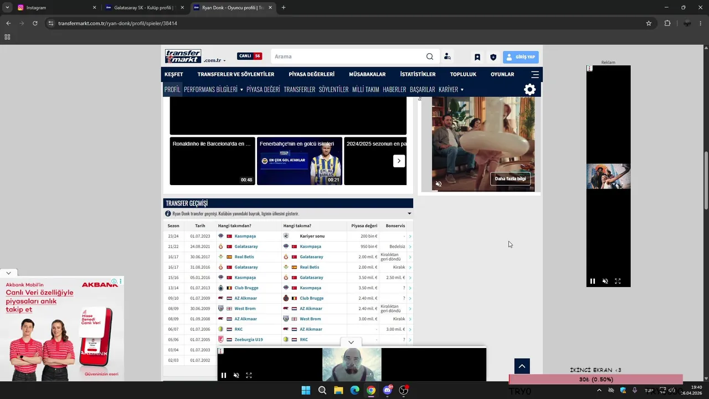Unmute the right sidebar video ad
This screenshot has width=709, height=399.
pyautogui.click(x=605, y=281)
